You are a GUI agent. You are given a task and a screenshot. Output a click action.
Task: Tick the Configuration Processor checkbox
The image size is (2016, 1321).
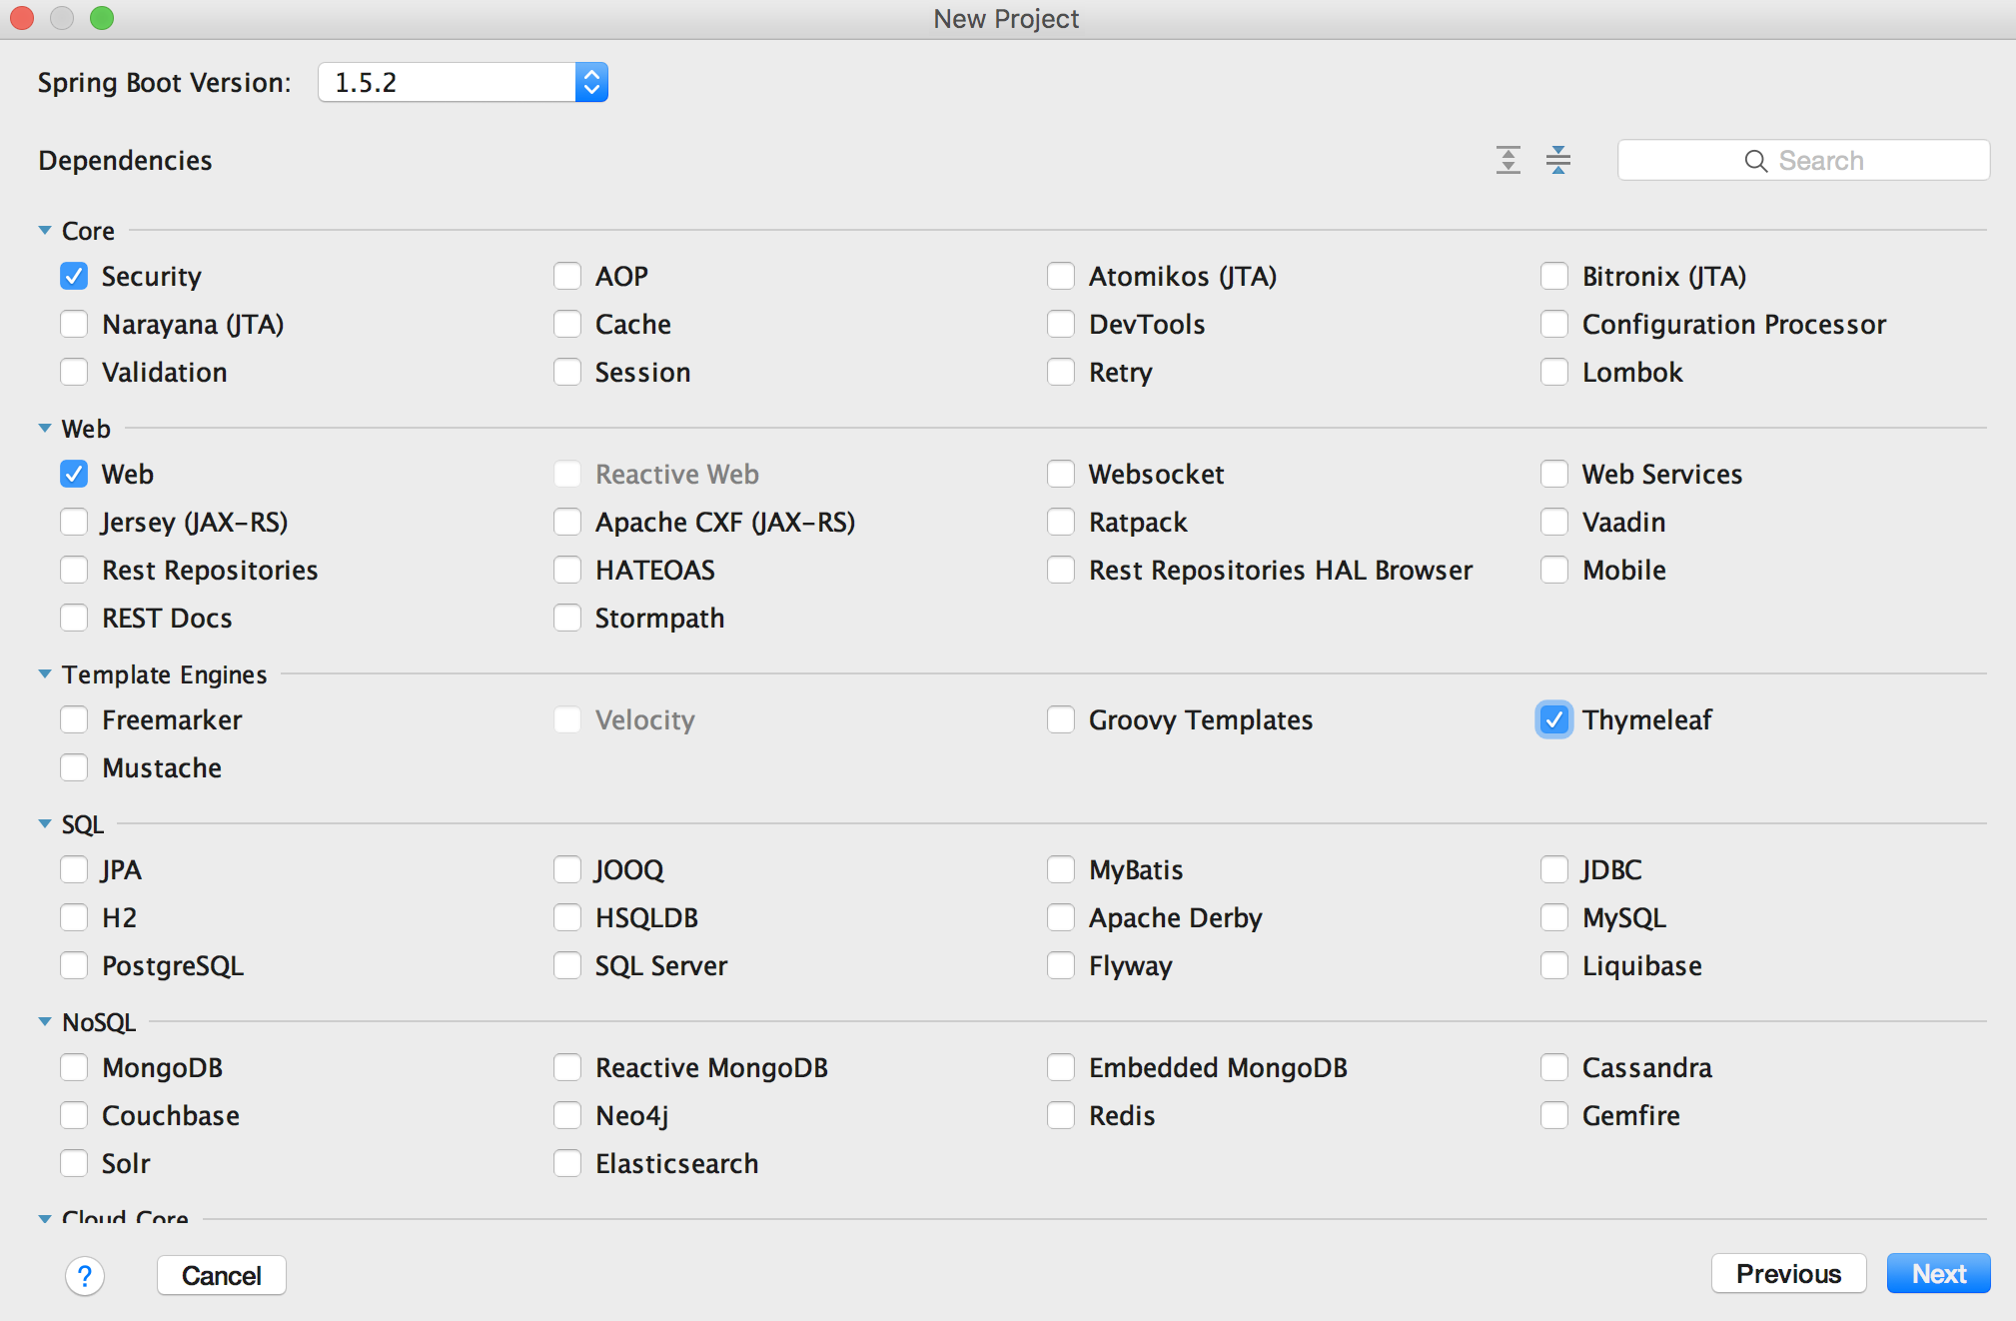pos(1554,324)
